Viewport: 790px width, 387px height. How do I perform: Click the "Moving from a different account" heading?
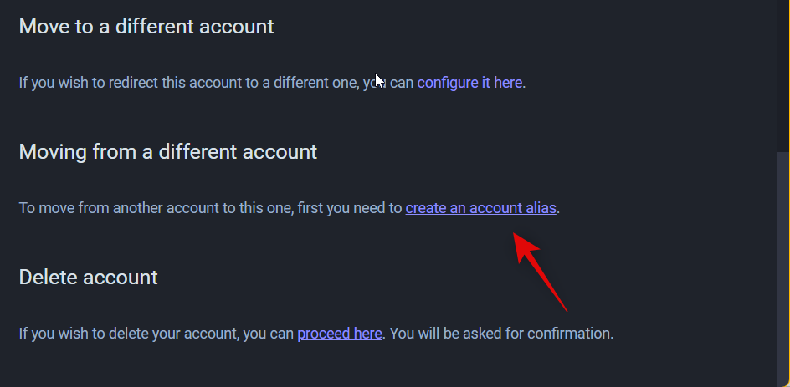click(168, 152)
